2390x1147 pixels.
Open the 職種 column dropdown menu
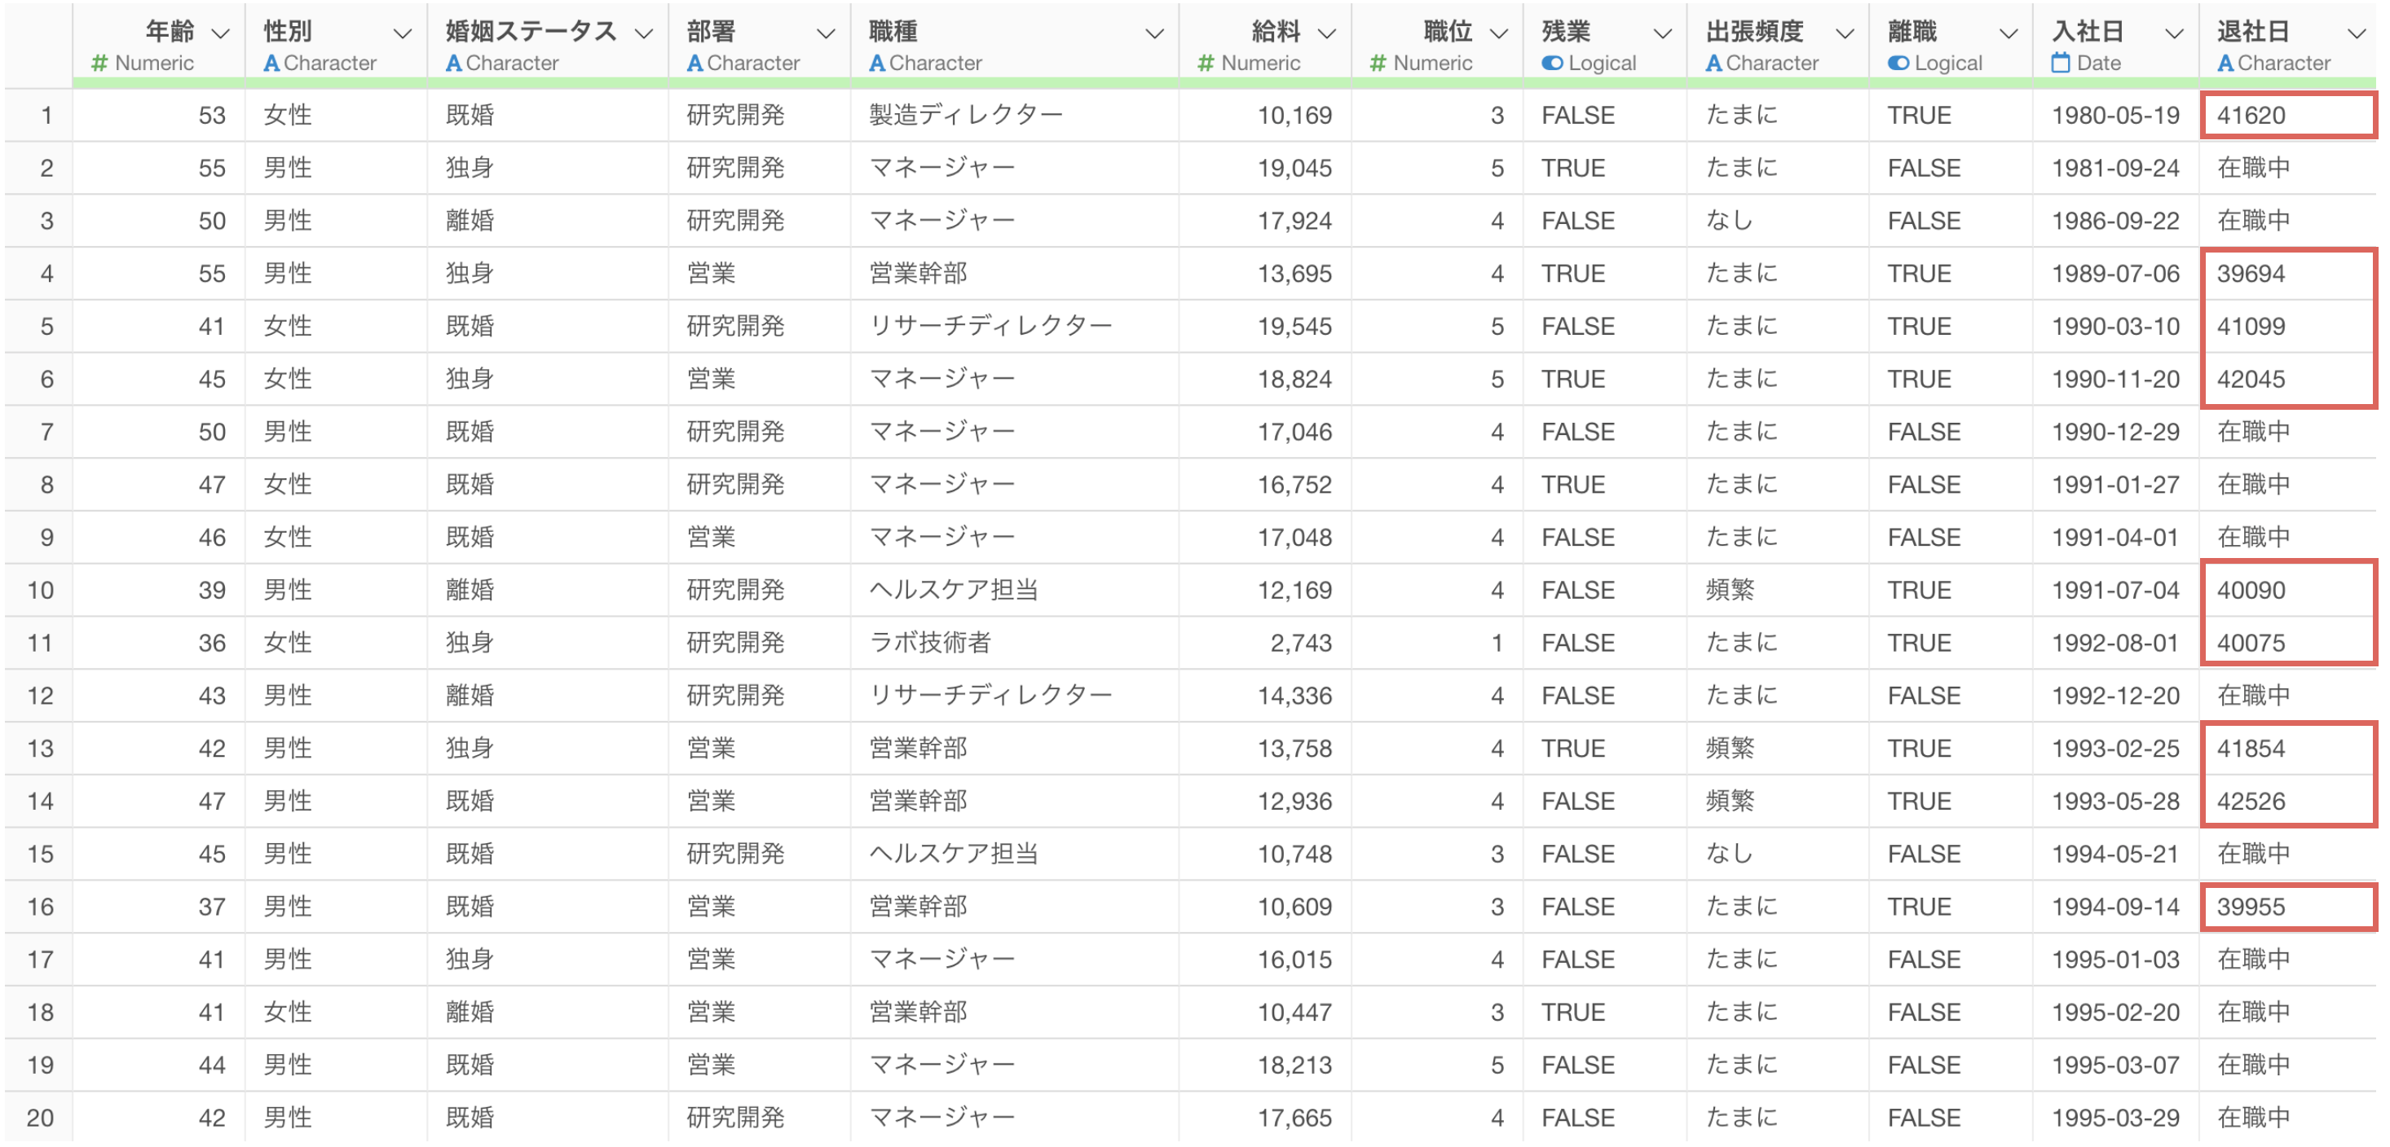pos(1154,33)
